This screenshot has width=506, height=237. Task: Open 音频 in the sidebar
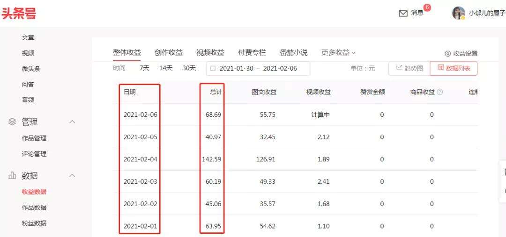click(x=28, y=100)
